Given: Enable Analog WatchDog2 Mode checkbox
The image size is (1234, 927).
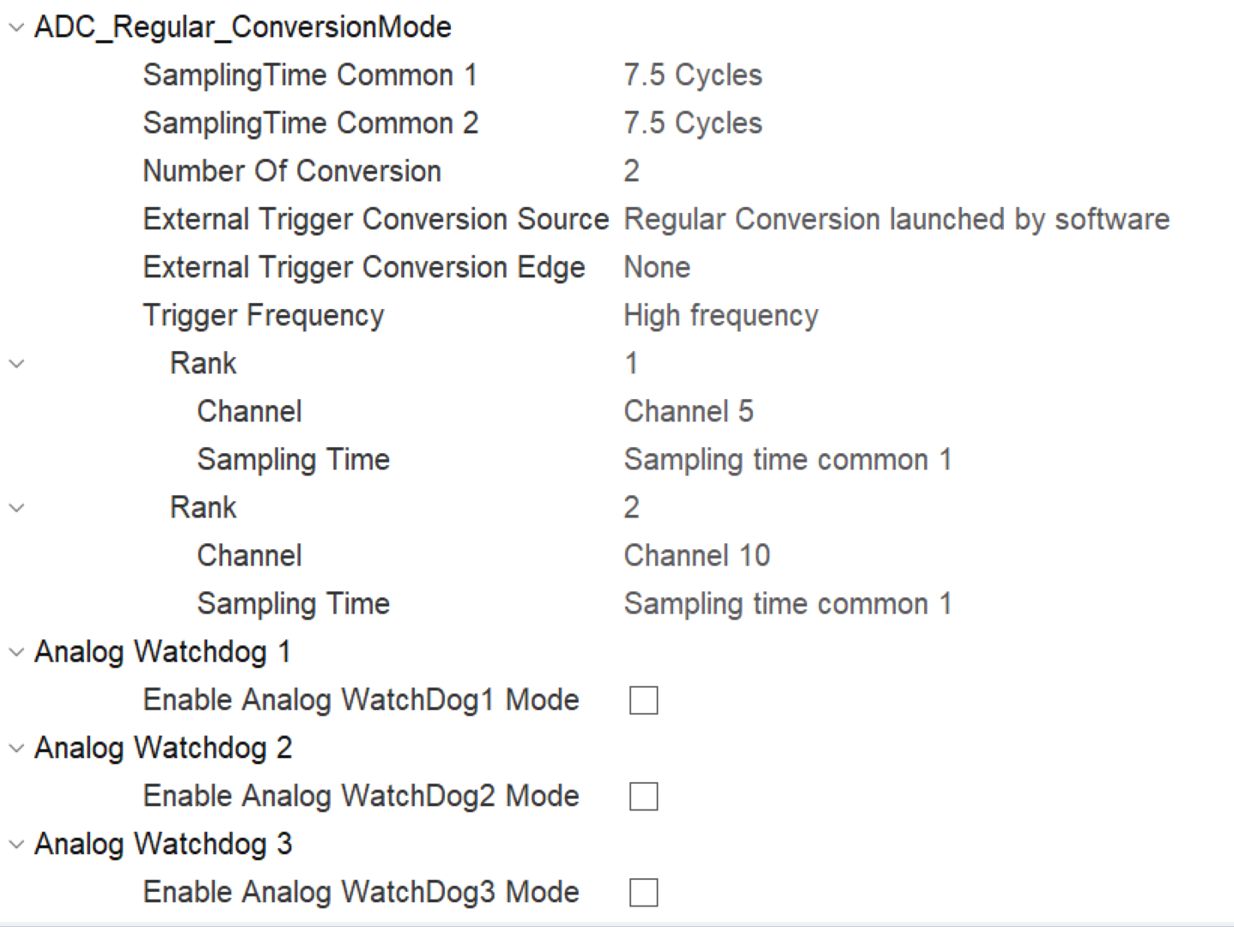Looking at the screenshot, I should tap(643, 797).
